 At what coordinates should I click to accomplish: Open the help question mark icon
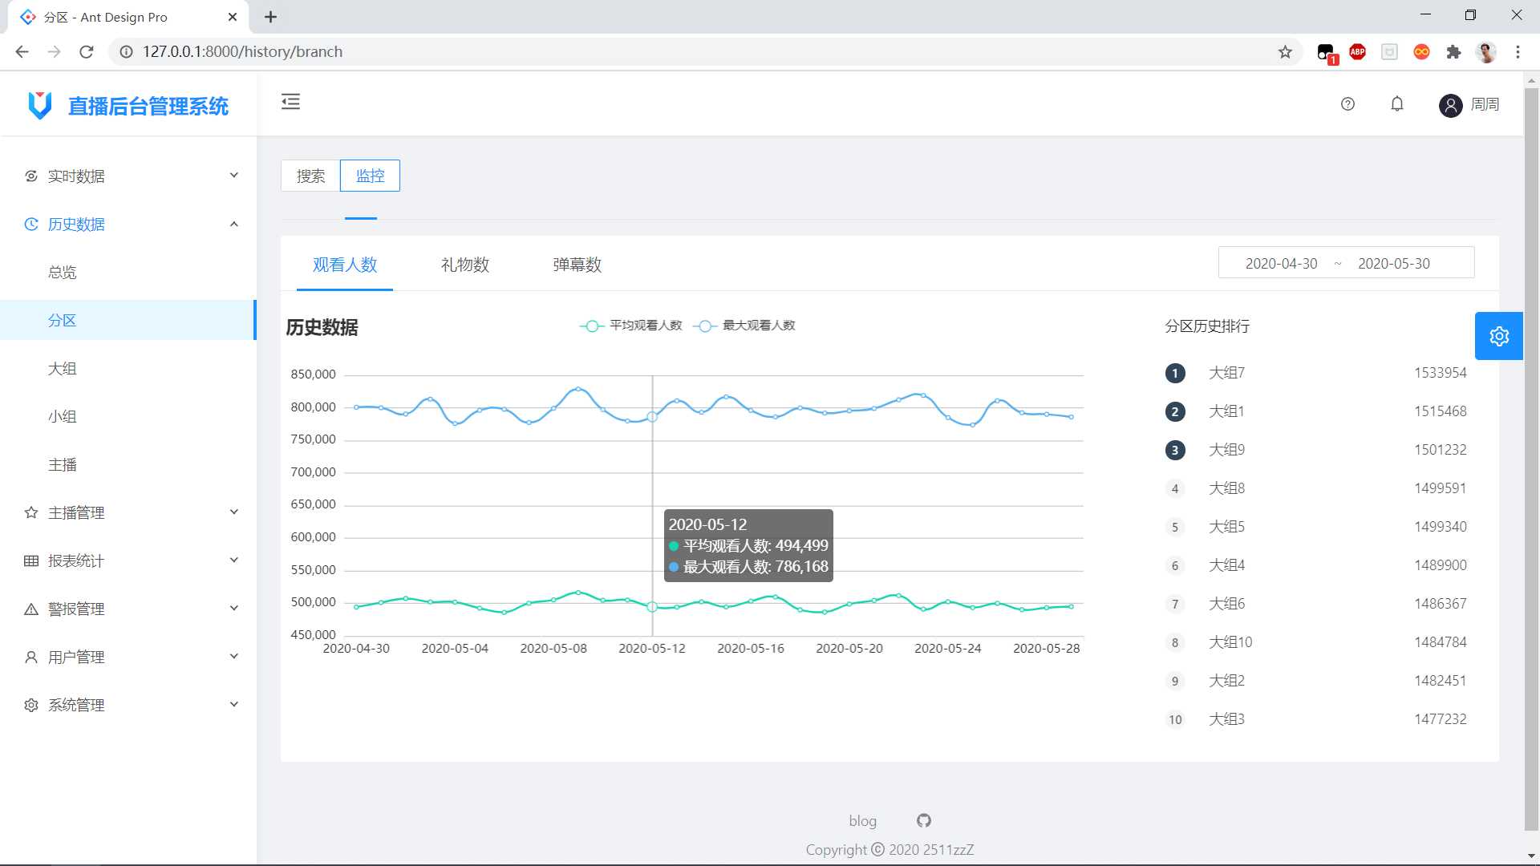pos(1347,104)
